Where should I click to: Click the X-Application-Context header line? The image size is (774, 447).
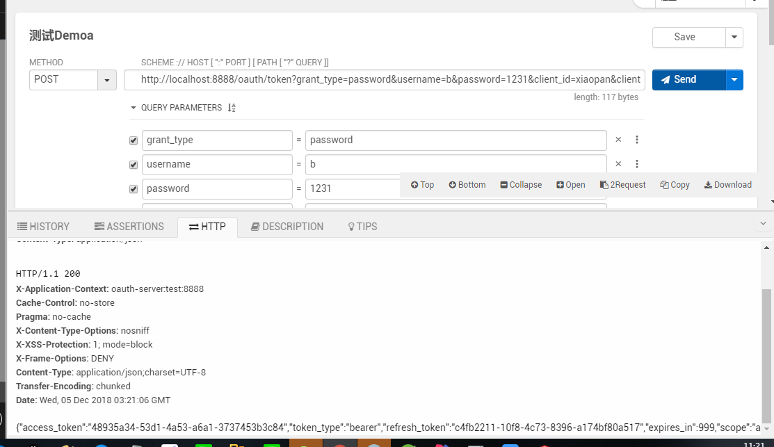[110, 289]
